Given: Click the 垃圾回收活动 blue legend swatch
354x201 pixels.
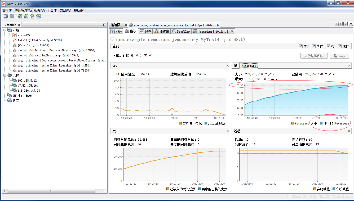Looking at the screenshot, I should (x=206, y=123).
